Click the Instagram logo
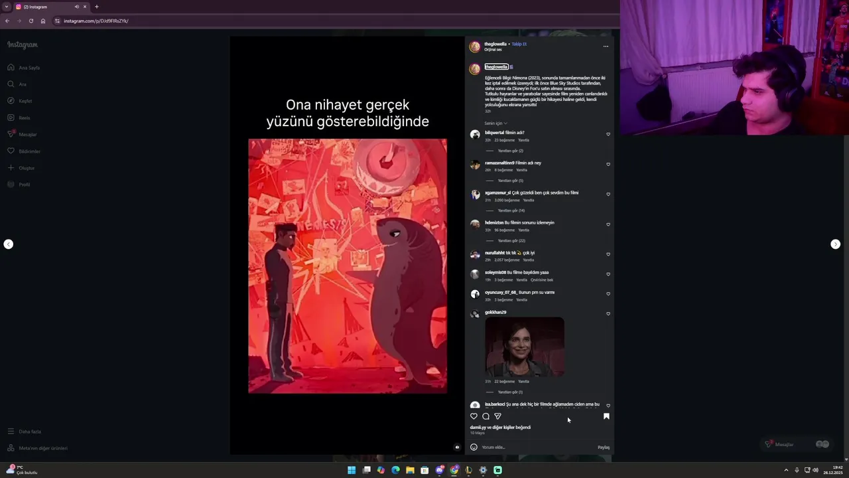Image resolution: width=849 pixels, height=478 pixels. (23, 44)
